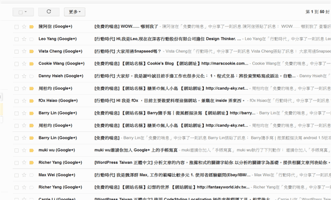Toggle importance marker on Vista Cheng email
The height and width of the screenshot is (200, 331).
pos(32,52)
